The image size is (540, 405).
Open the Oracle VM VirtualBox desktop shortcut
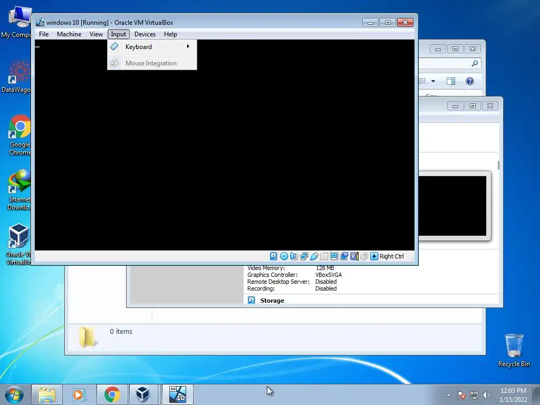point(18,245)
